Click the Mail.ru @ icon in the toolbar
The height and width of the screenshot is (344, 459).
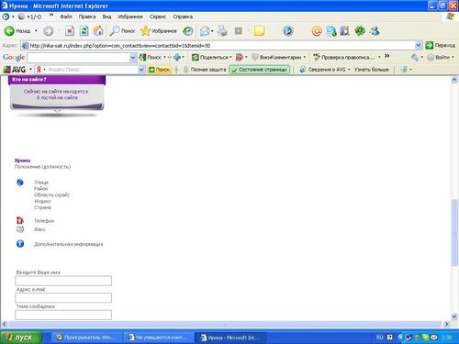pos(317,31)
